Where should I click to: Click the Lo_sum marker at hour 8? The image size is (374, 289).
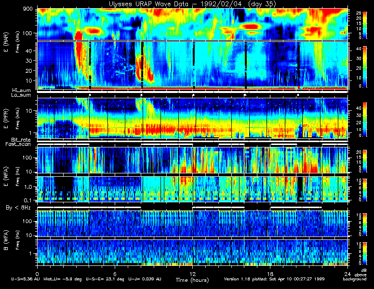(141, 95)
